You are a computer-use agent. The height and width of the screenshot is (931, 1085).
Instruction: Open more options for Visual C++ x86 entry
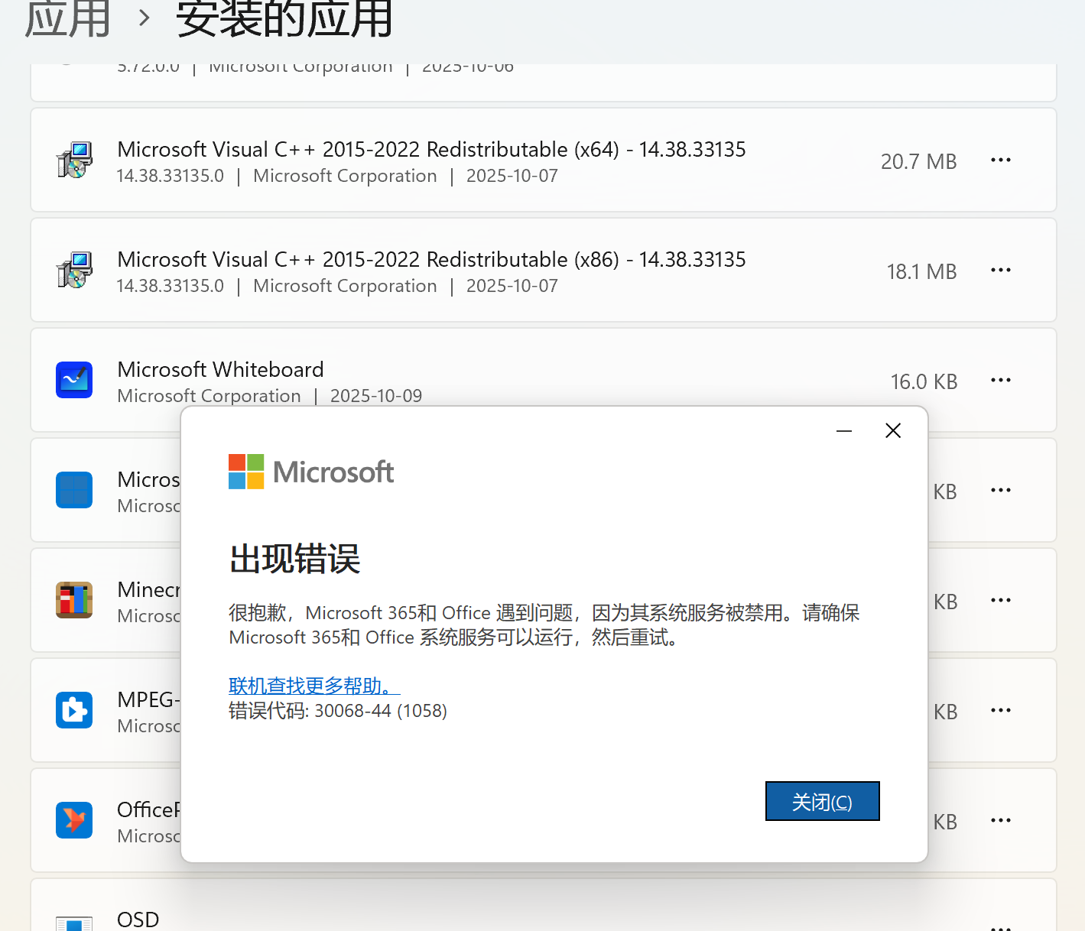[1001, 270]
